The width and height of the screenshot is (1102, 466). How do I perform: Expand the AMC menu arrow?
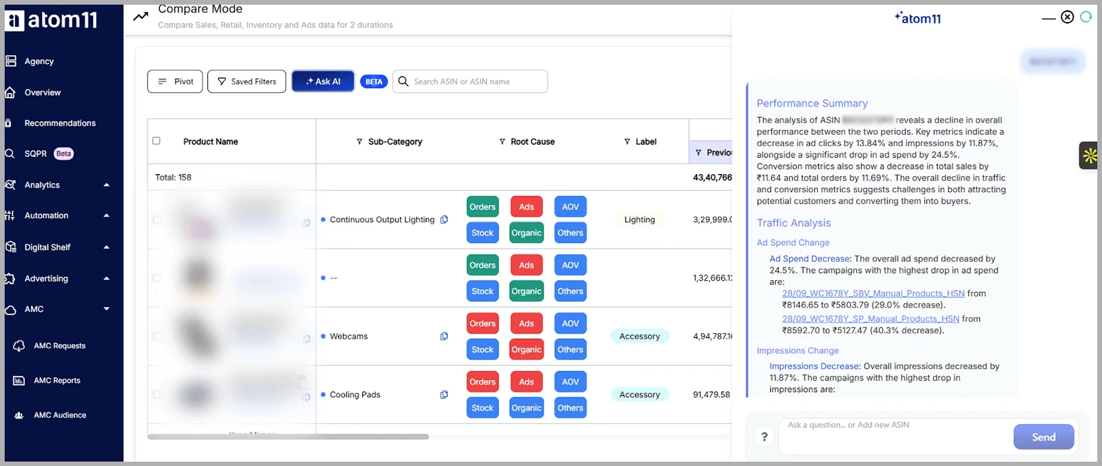[x=107, y=309]
